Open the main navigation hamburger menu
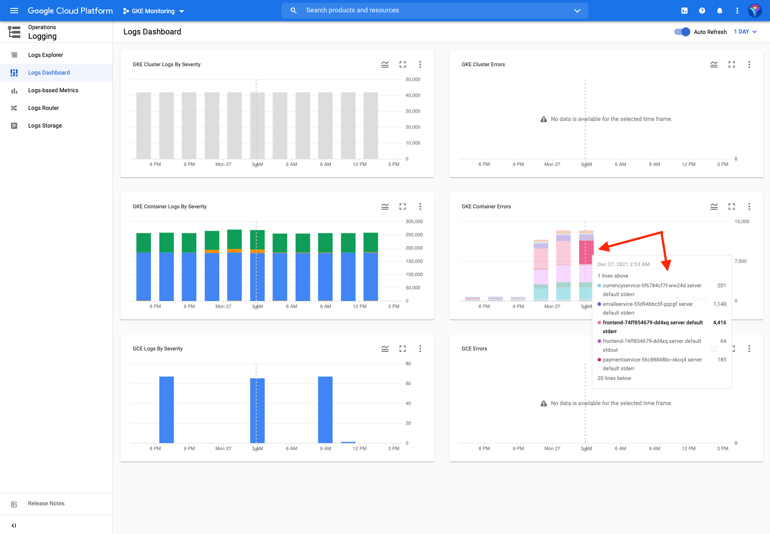 (14, 11)
